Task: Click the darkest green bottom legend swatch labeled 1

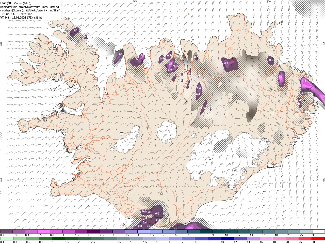Action: (59, 239)
